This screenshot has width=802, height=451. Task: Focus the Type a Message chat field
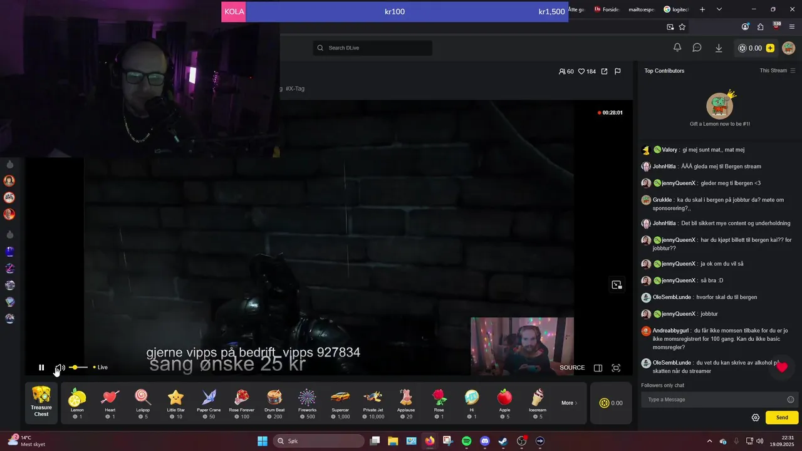click(714, 400)
